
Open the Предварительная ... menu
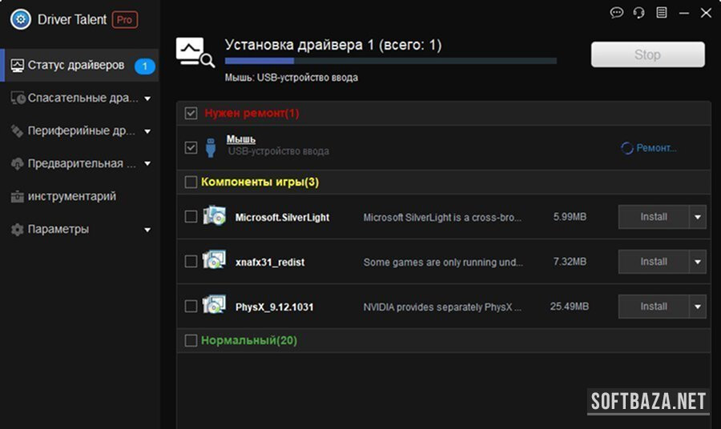click(x=79, y=163)
